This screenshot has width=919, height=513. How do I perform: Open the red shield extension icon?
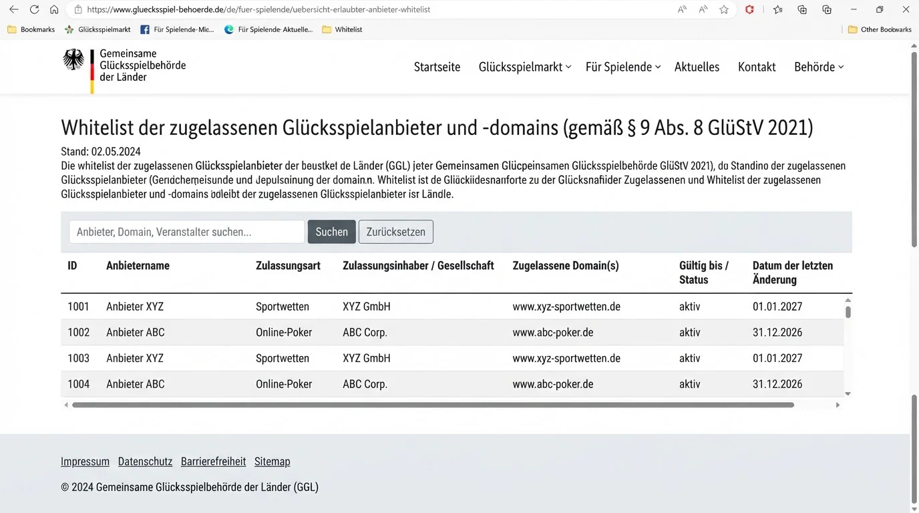tap(749, 10)
